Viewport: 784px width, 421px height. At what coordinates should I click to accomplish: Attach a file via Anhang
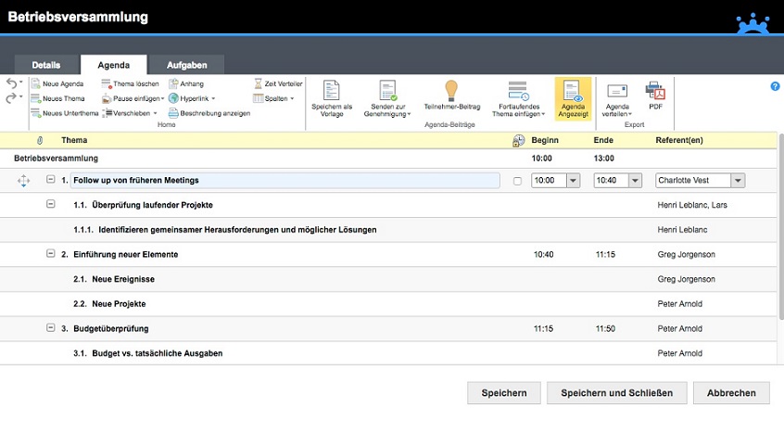[x=186, y=83]
